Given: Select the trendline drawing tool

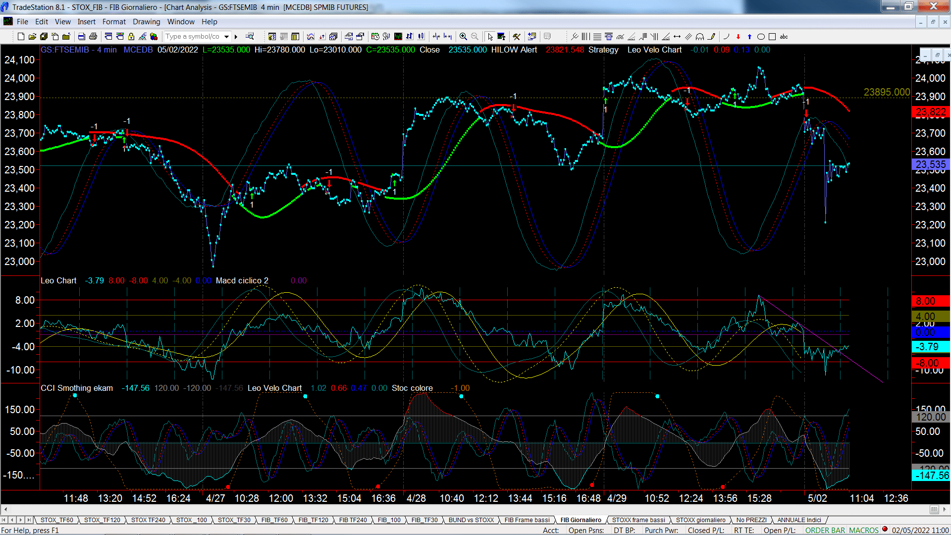Looking at the screenshot, I should [x=575, y=36].
